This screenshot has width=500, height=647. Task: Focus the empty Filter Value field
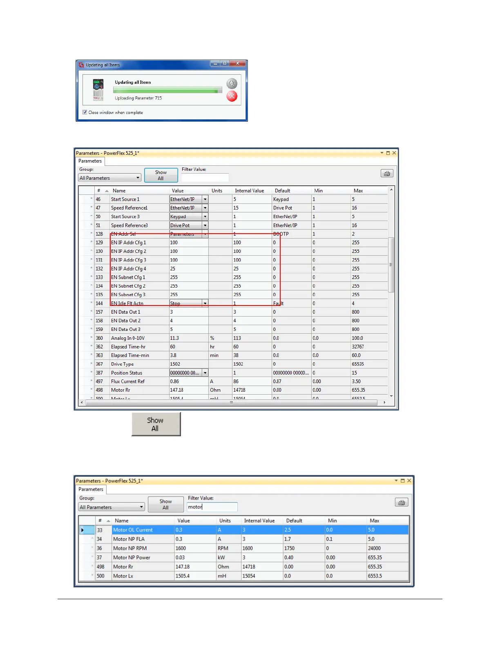[x=205, y=178]
